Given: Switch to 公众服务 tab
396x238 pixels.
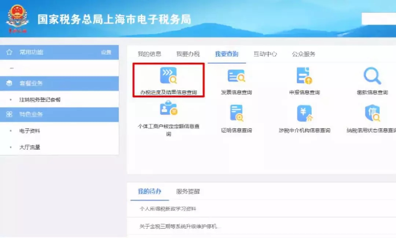Looking at the screenshot, I should 304,54.
